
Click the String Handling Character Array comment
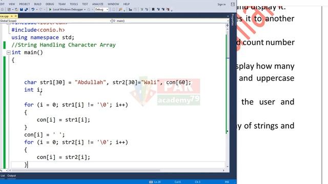[x=64, y=45]
